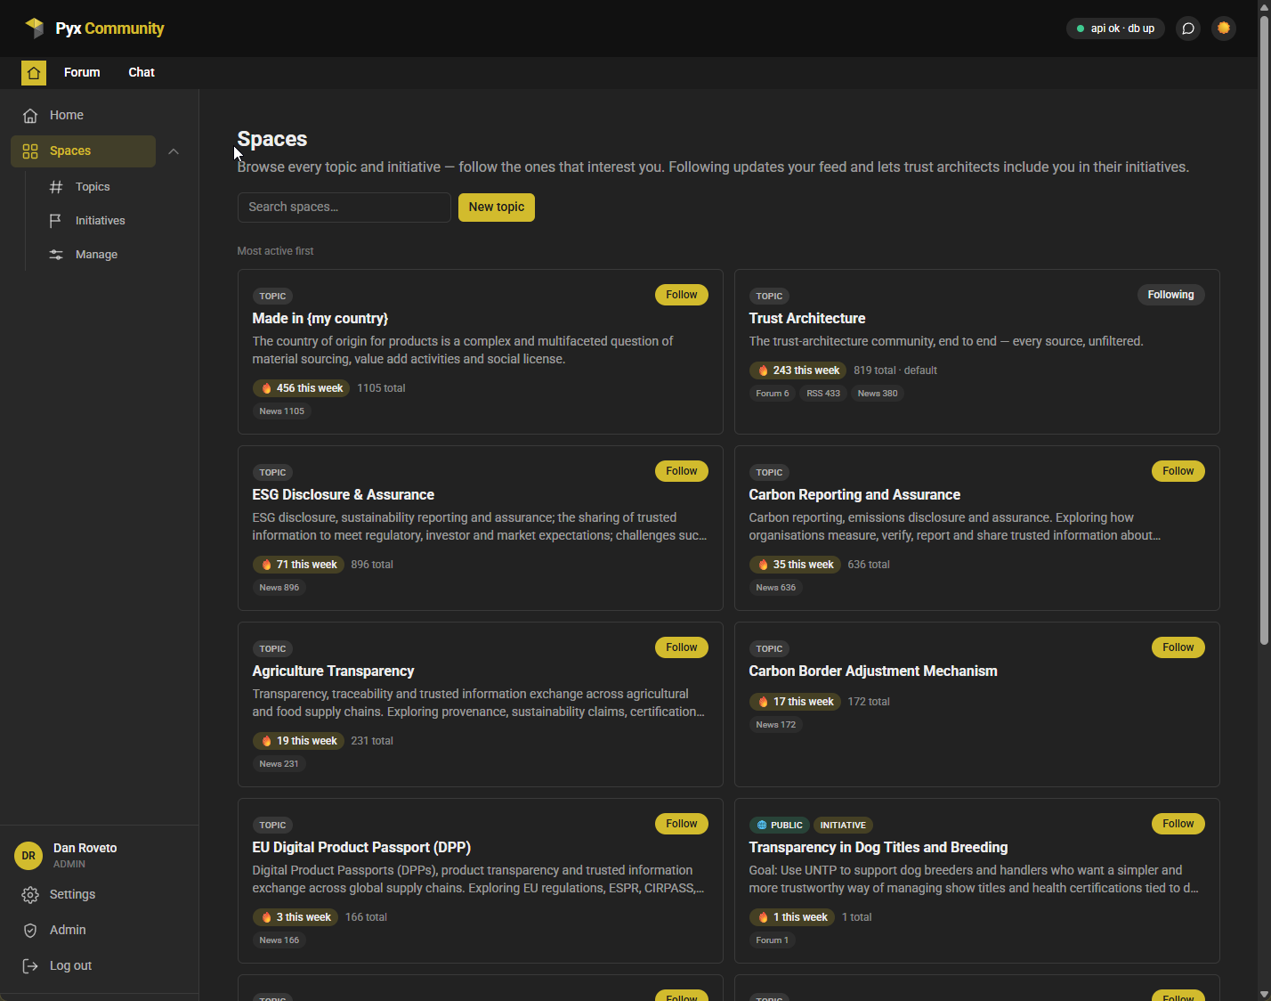1271x1001 pixels.
Task: Click flame icon on 35 this week badge
Action: (x=763, y=565)
